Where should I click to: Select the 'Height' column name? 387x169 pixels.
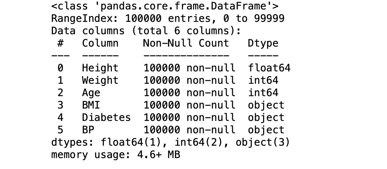tap(100, 68)
